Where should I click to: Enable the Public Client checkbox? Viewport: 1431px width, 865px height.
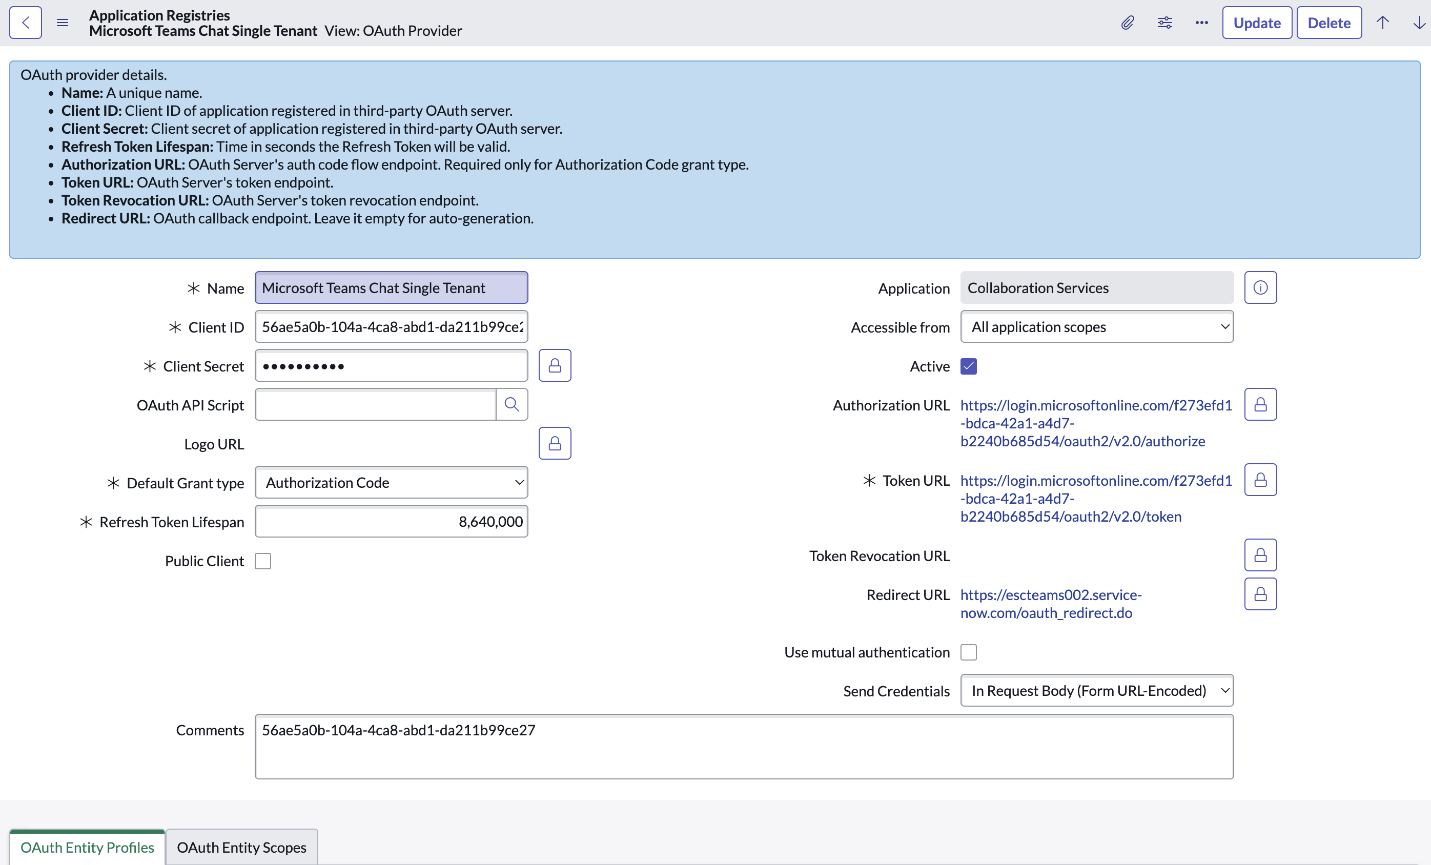pyautogui.click(x=263, y=562)
